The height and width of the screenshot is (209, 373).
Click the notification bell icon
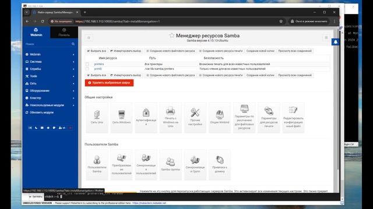pyautogui.click(x=336, y=42)
